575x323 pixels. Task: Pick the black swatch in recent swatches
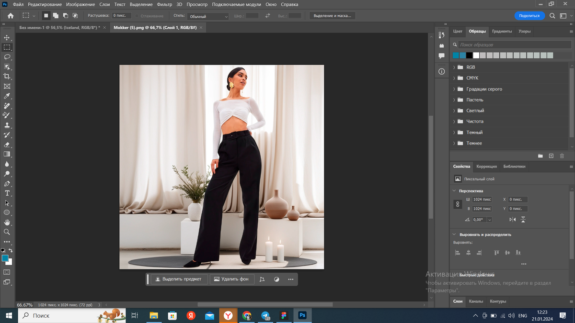tap(469, 56)
